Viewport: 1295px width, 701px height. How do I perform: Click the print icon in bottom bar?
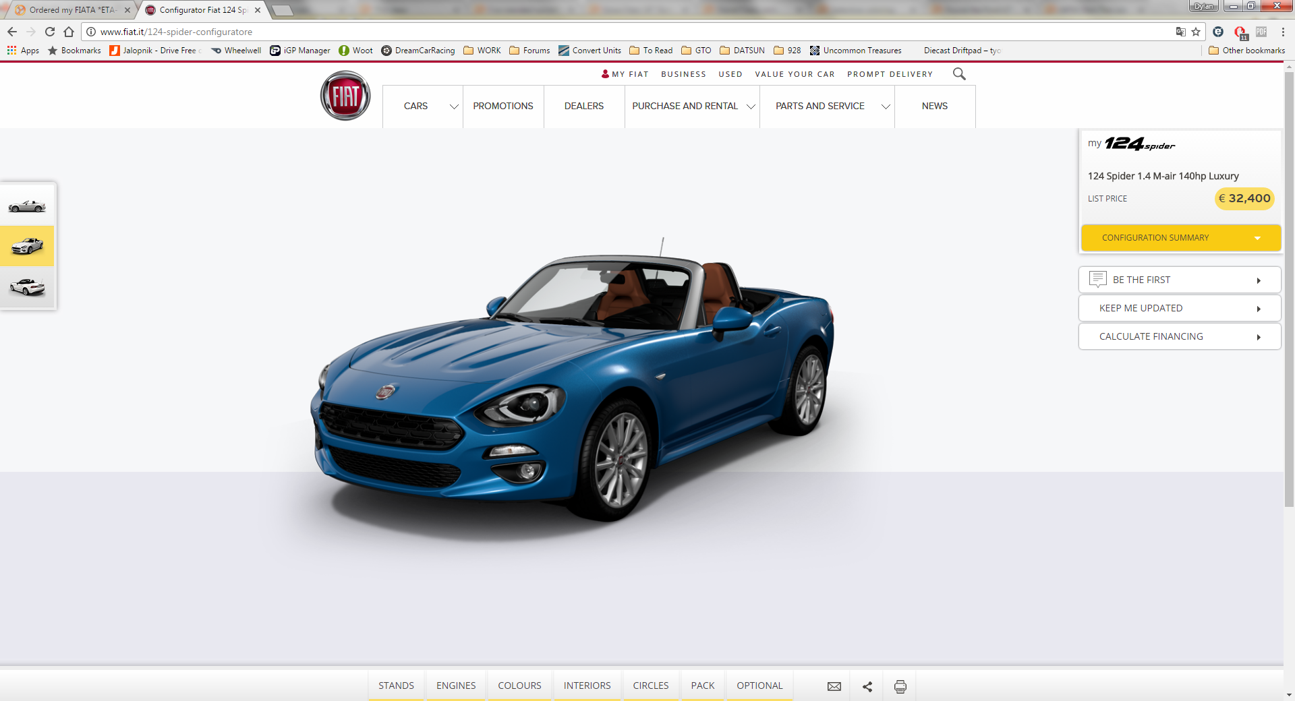click(900, 686)
